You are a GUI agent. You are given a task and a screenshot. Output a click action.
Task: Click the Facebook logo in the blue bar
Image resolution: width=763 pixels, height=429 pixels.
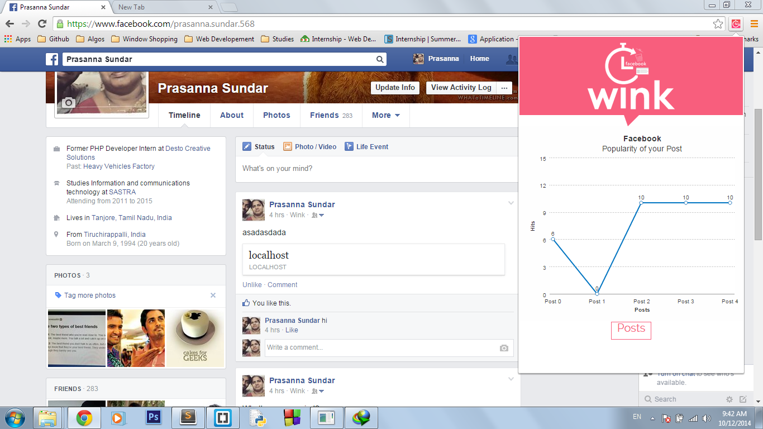[52, 59]
